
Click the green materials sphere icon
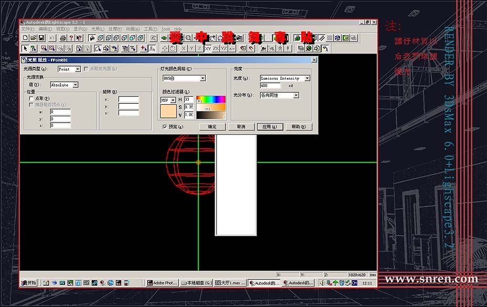[309, 48]
